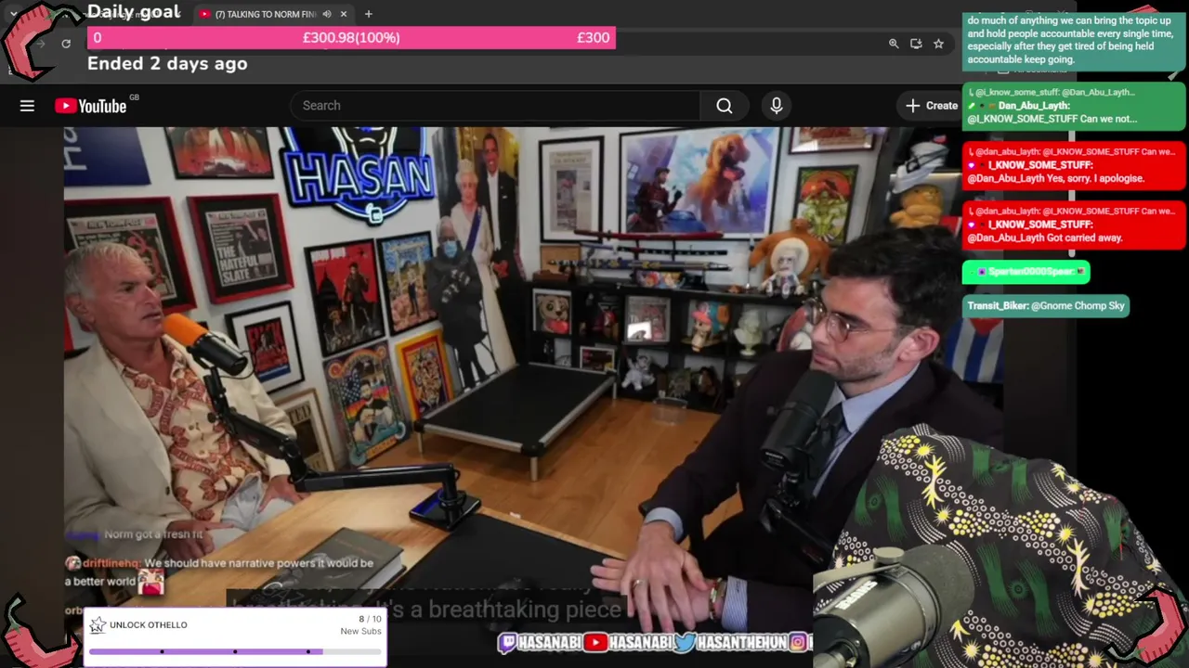Select the TALKING TO NORM FIN browser tab
1189x668 pixels.
point(274,14)
